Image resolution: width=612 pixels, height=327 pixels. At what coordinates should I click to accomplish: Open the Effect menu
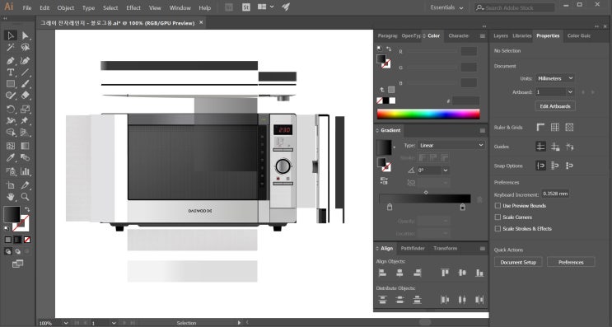click(133, 7)
